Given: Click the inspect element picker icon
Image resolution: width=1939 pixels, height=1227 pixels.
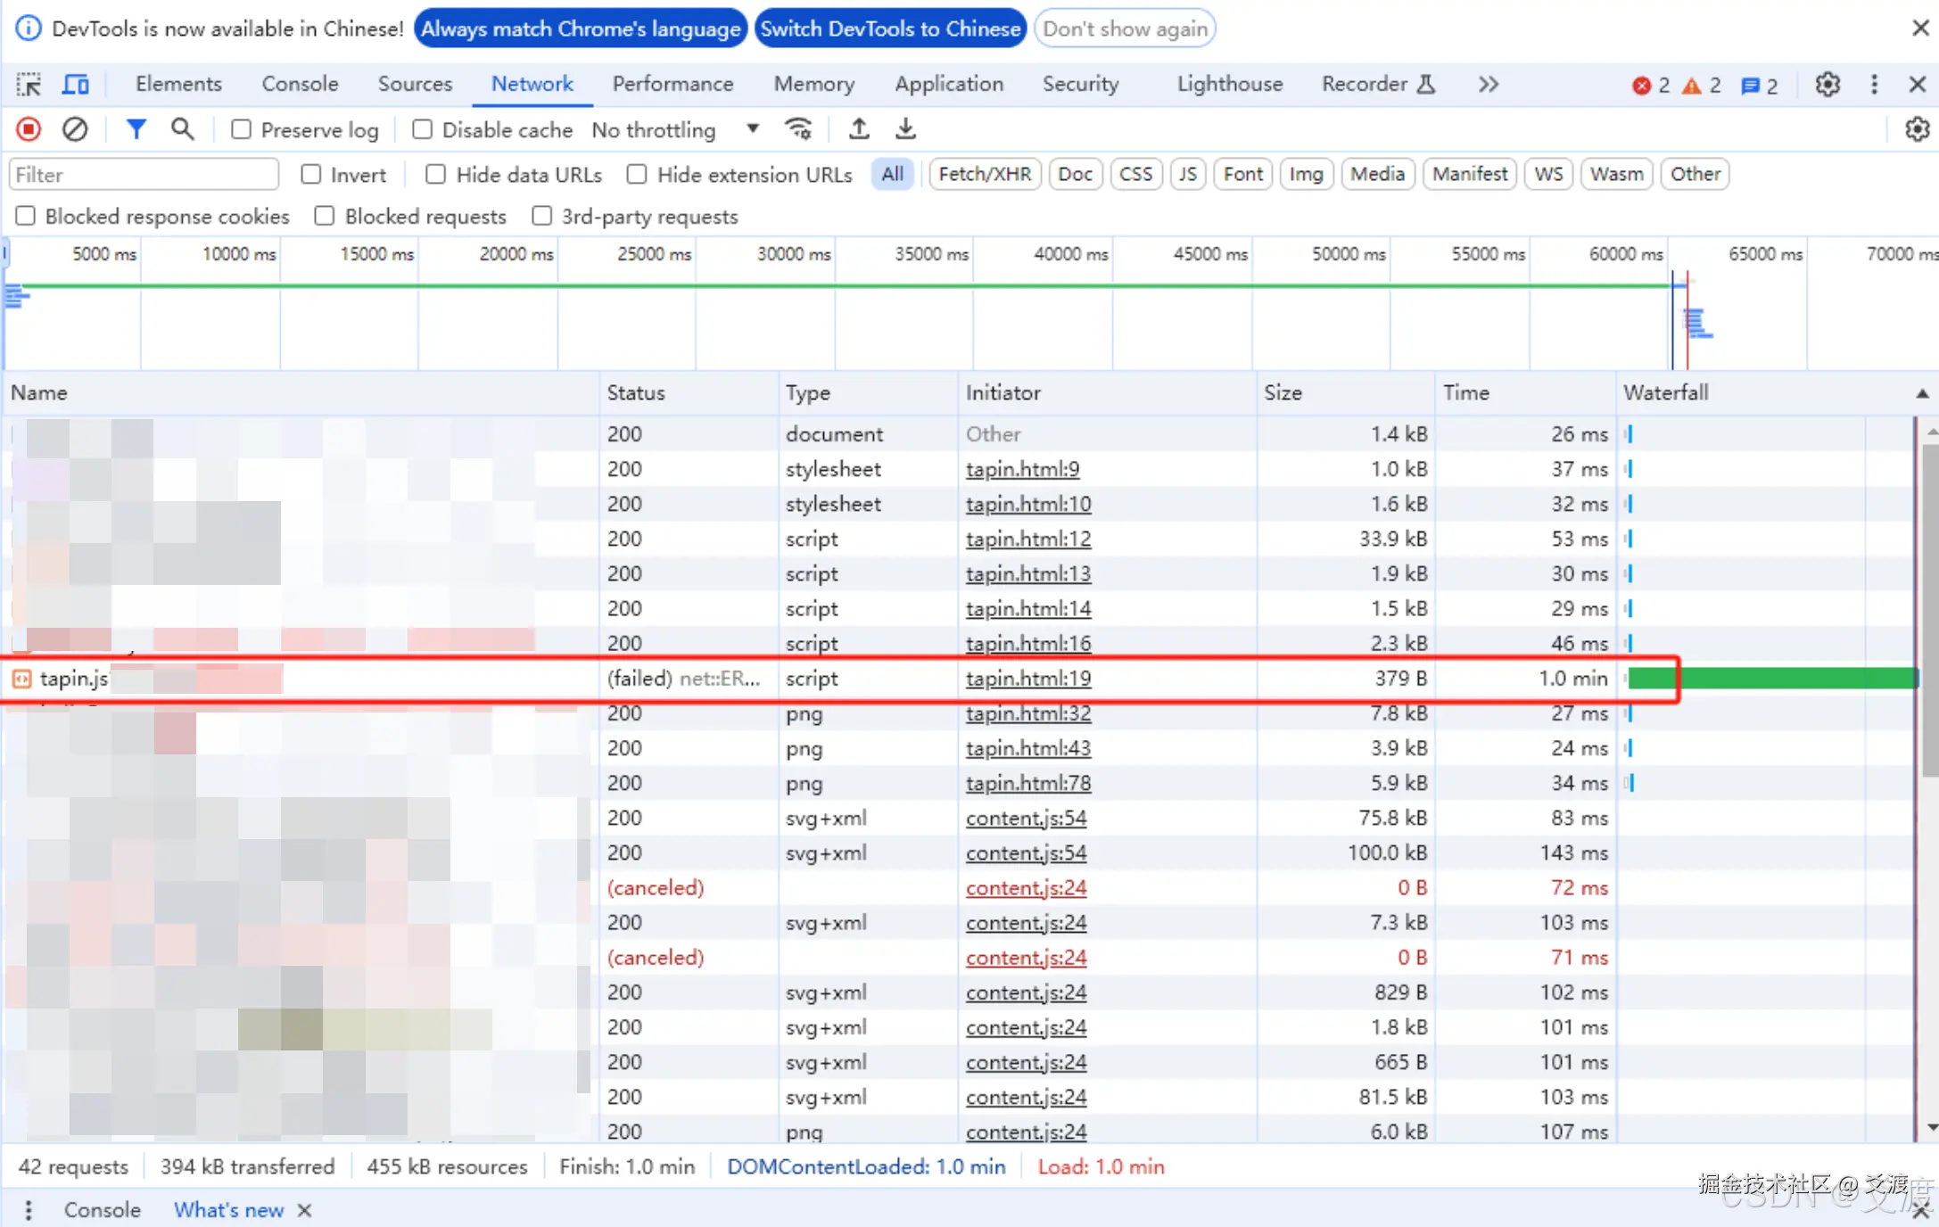Looking at the screenshot, I should (x=29, y=85).
